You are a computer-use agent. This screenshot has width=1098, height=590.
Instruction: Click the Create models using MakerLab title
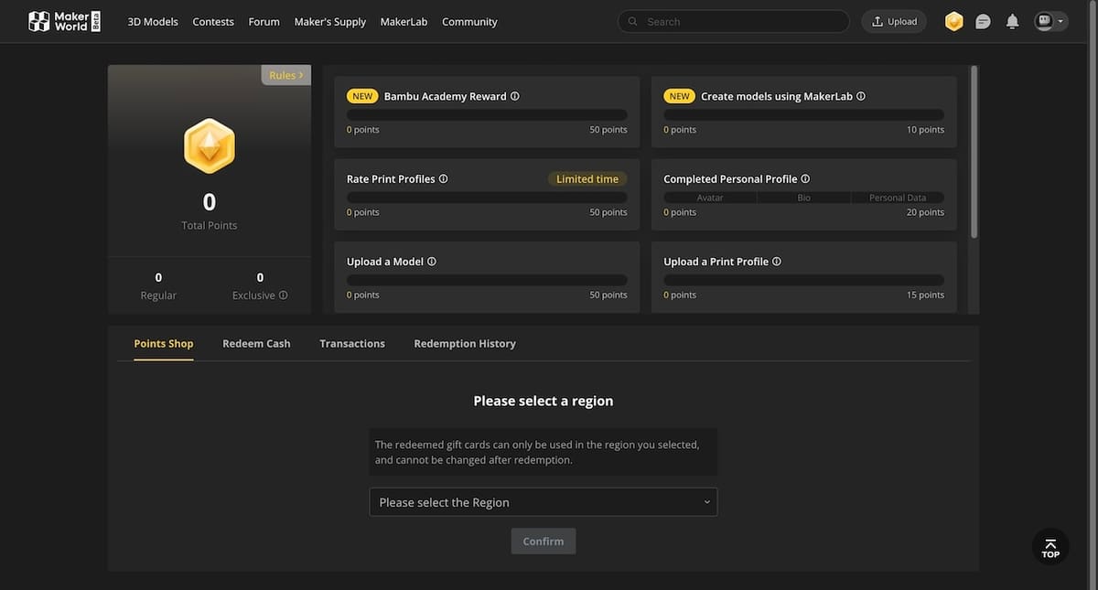[x=777, y=96]
